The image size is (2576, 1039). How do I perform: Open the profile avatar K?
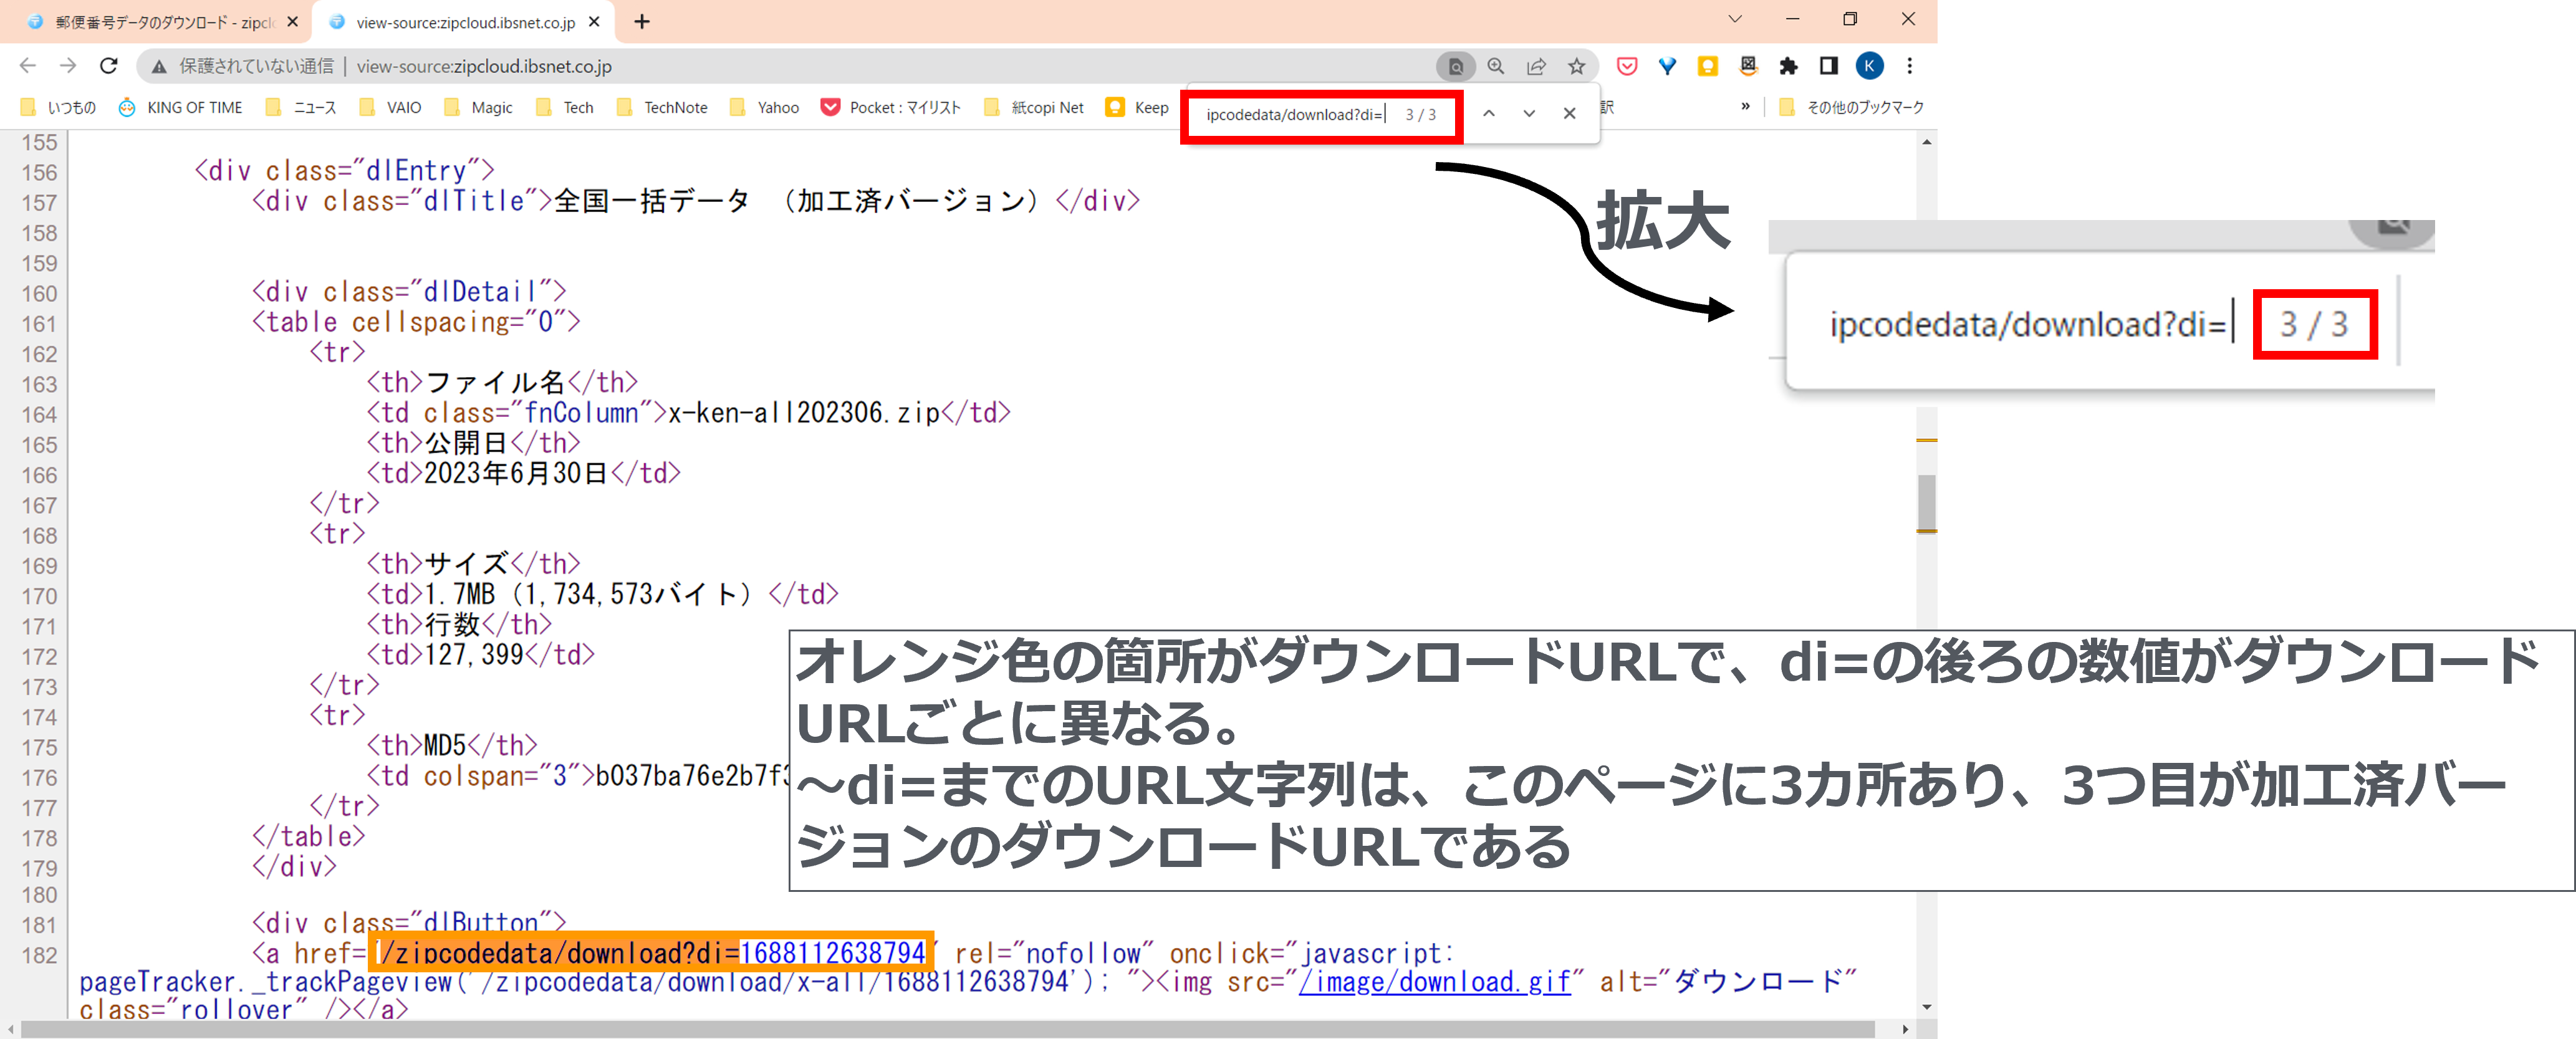(x=1869, y=66)
